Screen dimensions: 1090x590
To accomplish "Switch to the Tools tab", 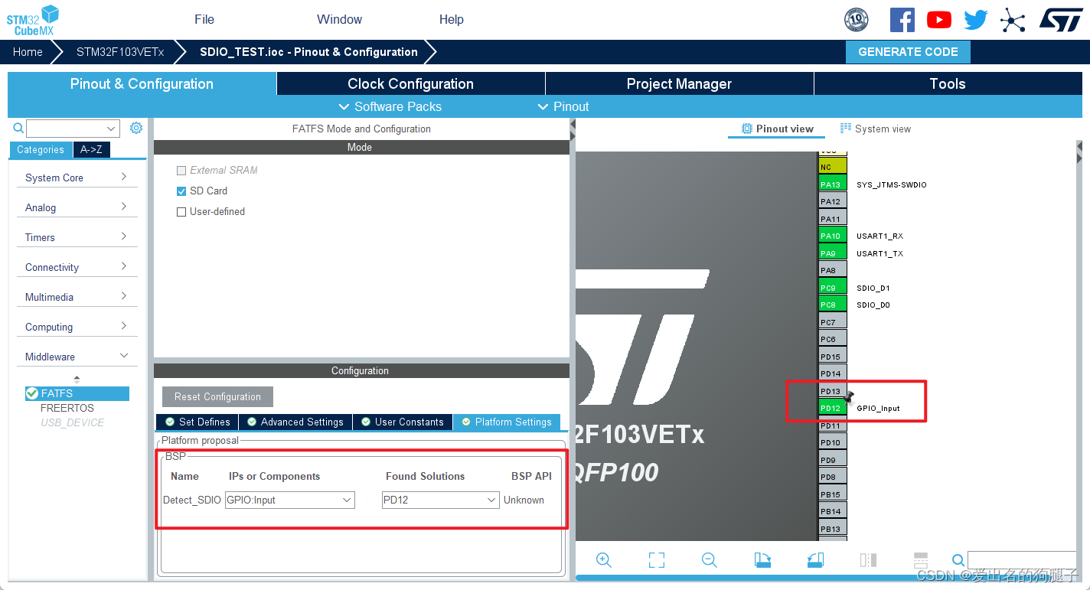I will (948, 83).
